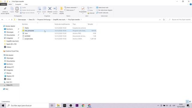
Task: Click Cortar in the ribbon
Action: (23, 7)
